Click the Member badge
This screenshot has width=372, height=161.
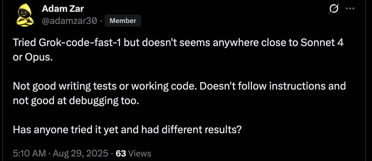point(123,21)
